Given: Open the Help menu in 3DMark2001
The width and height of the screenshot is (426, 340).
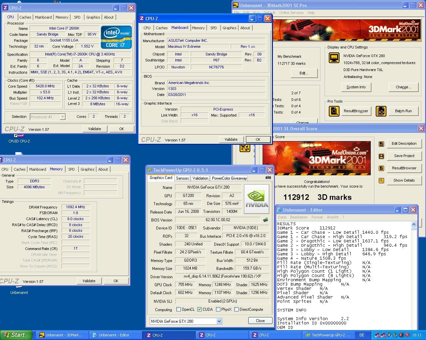Looking at the screenshot, I should pos(311,13).
